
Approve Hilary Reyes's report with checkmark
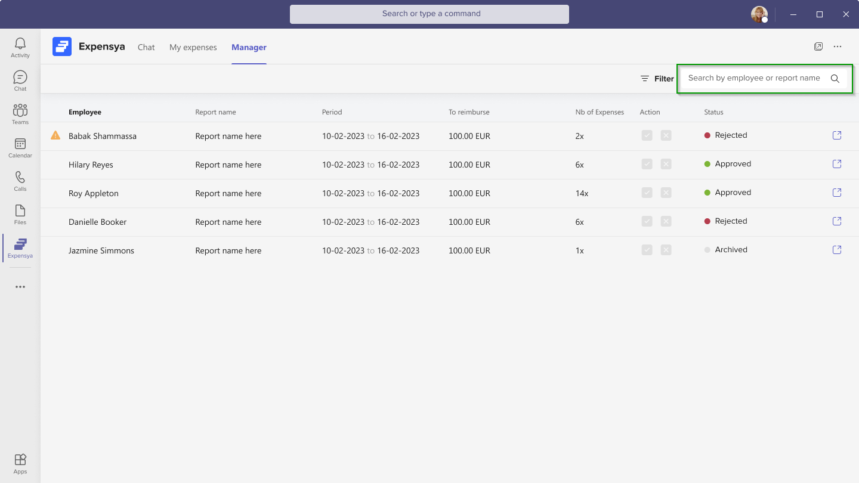pos(647,164)
